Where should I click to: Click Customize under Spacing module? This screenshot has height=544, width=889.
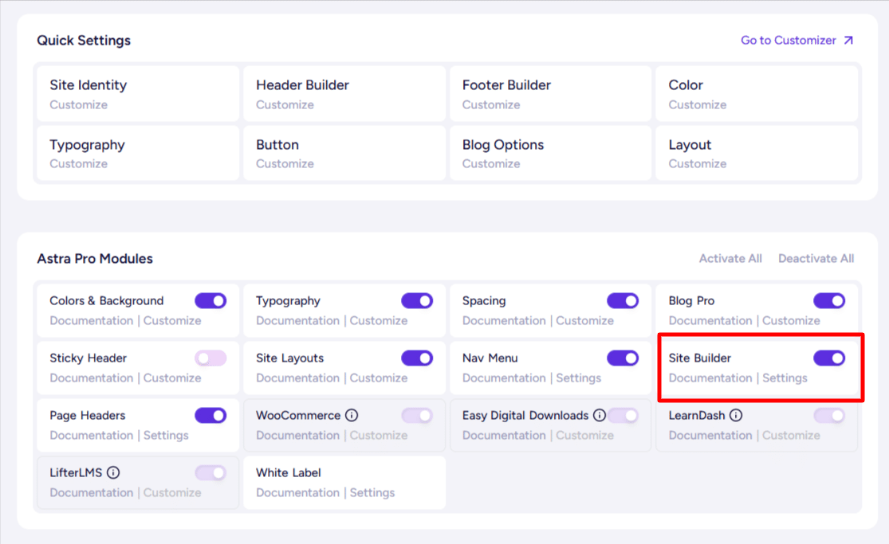(585, 321)
